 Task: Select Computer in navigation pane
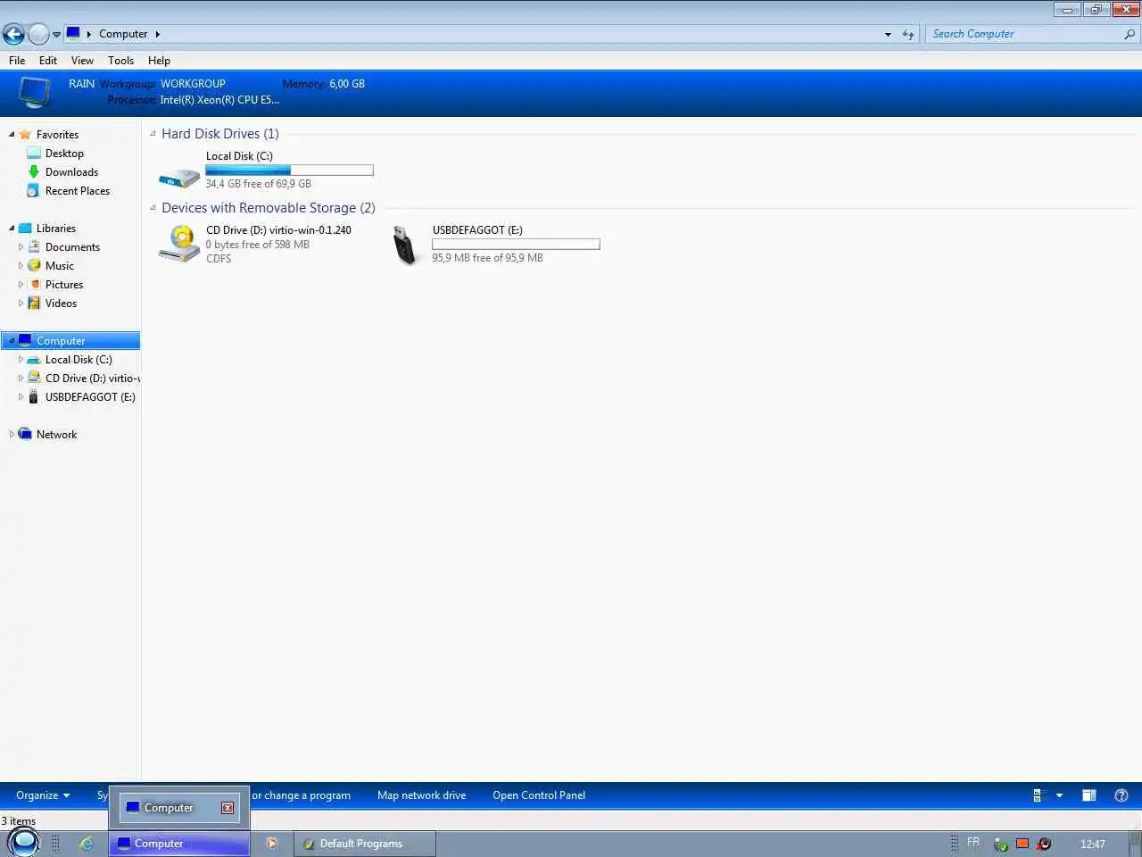coord(70,341)
